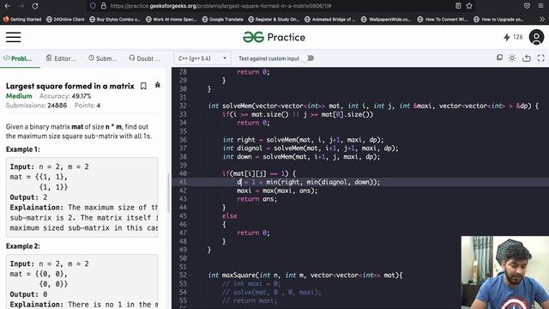Switch to the Doubt support tab
The width and height of the screenshot is (549, 309).
pos(144,58)
